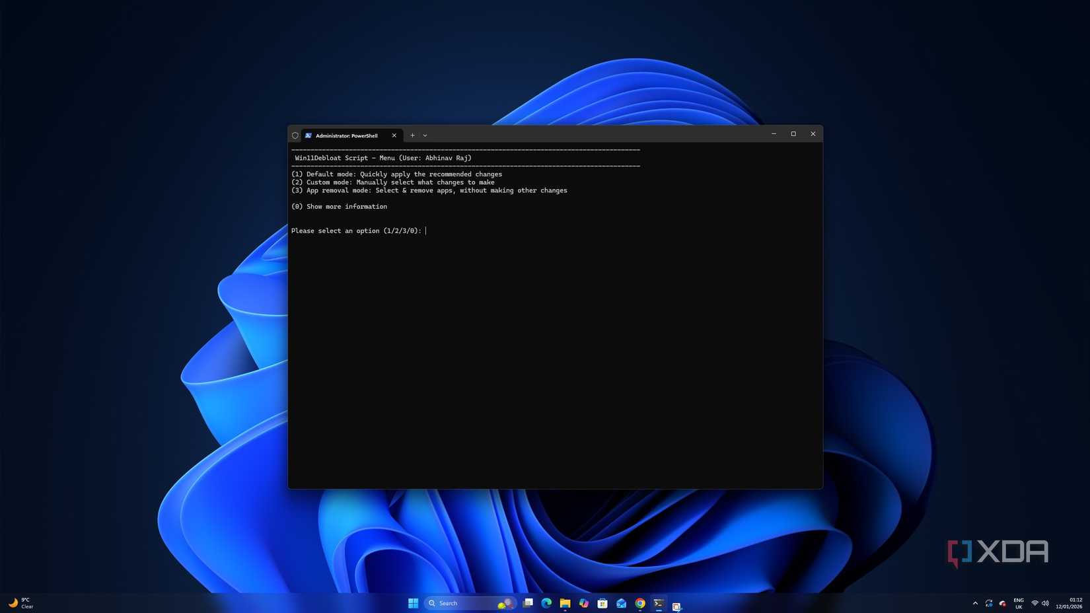This screenshot has height=613, width=1090.
Task: Open the clock and date 01:12 calendar
Action: (x=1069, y=603)
